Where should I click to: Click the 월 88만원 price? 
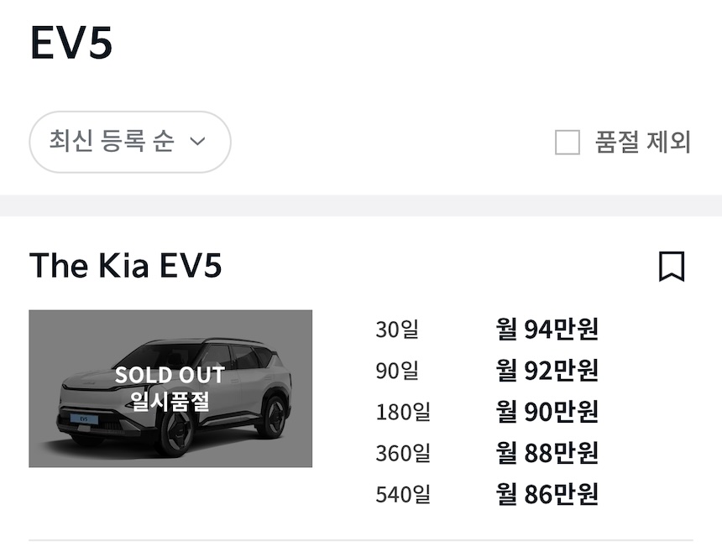point(547,453)
